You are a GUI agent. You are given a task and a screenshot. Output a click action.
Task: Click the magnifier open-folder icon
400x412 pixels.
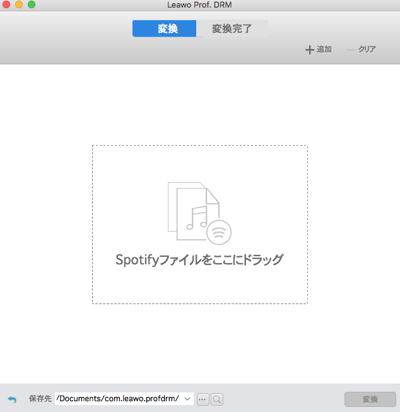pos(216,399)
